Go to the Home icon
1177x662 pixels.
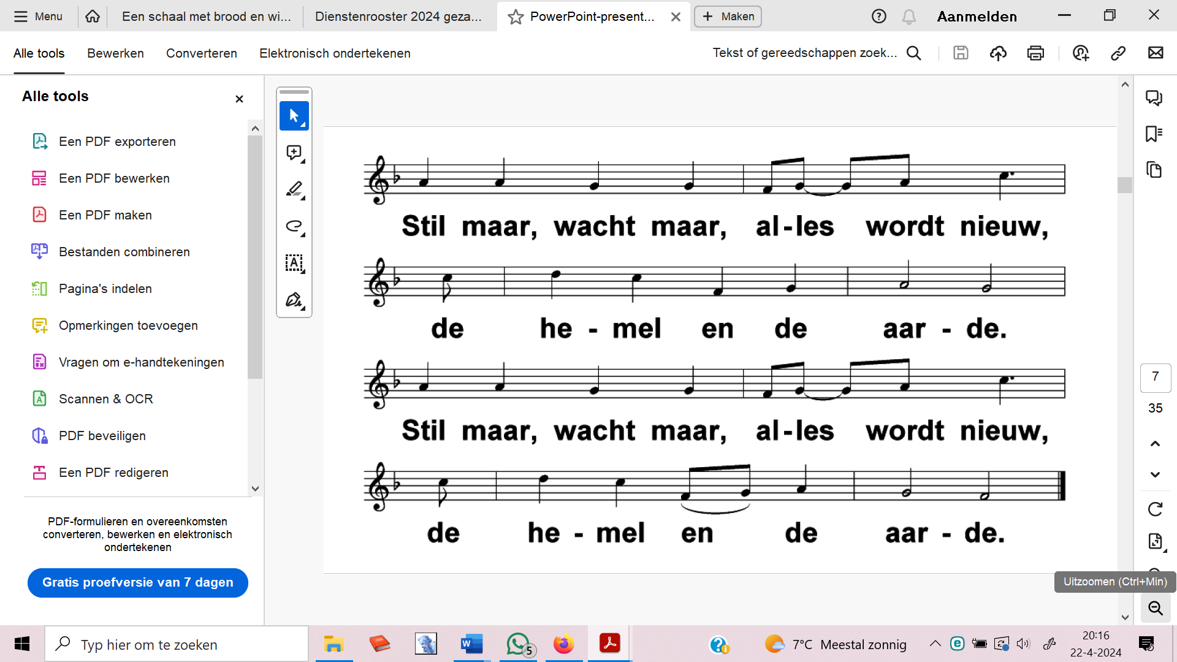(93, 17)
